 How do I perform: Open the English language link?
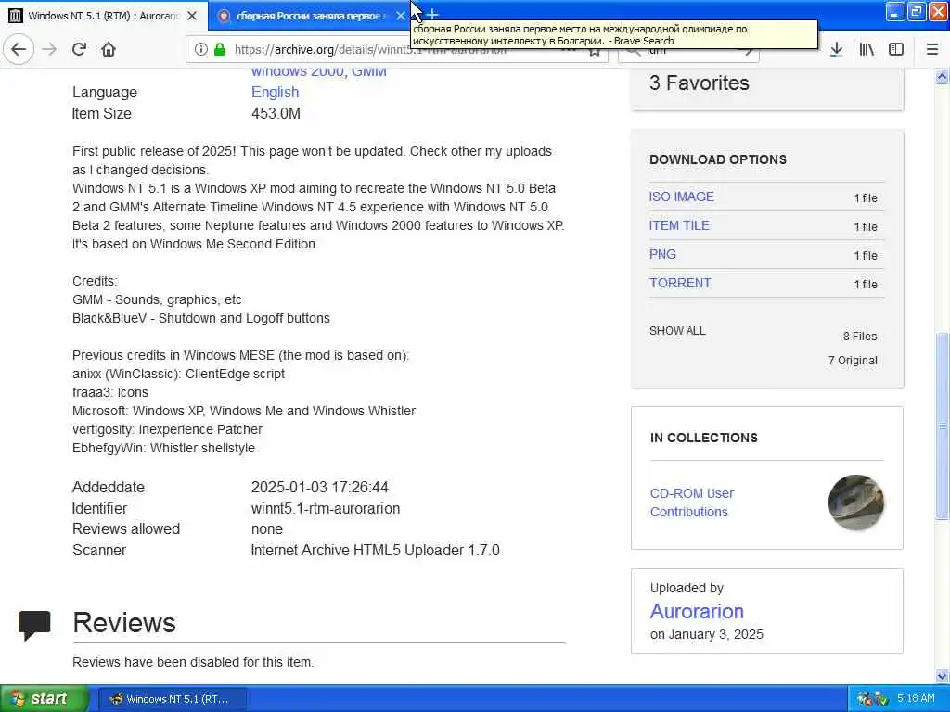point(275,92)
